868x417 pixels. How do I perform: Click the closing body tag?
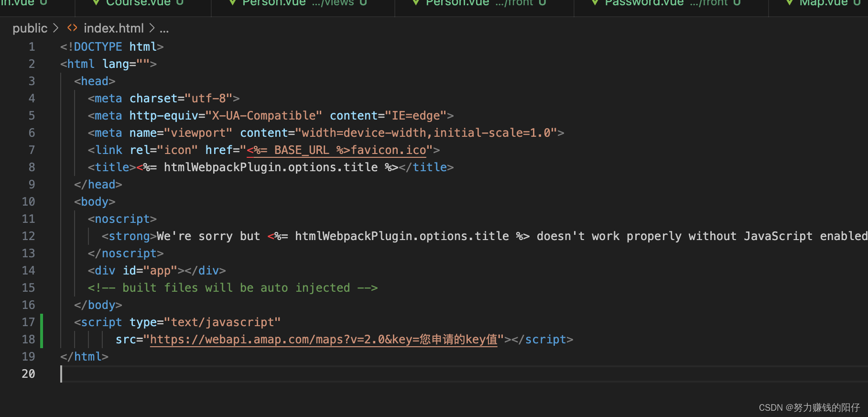click(x=98, y=305)
